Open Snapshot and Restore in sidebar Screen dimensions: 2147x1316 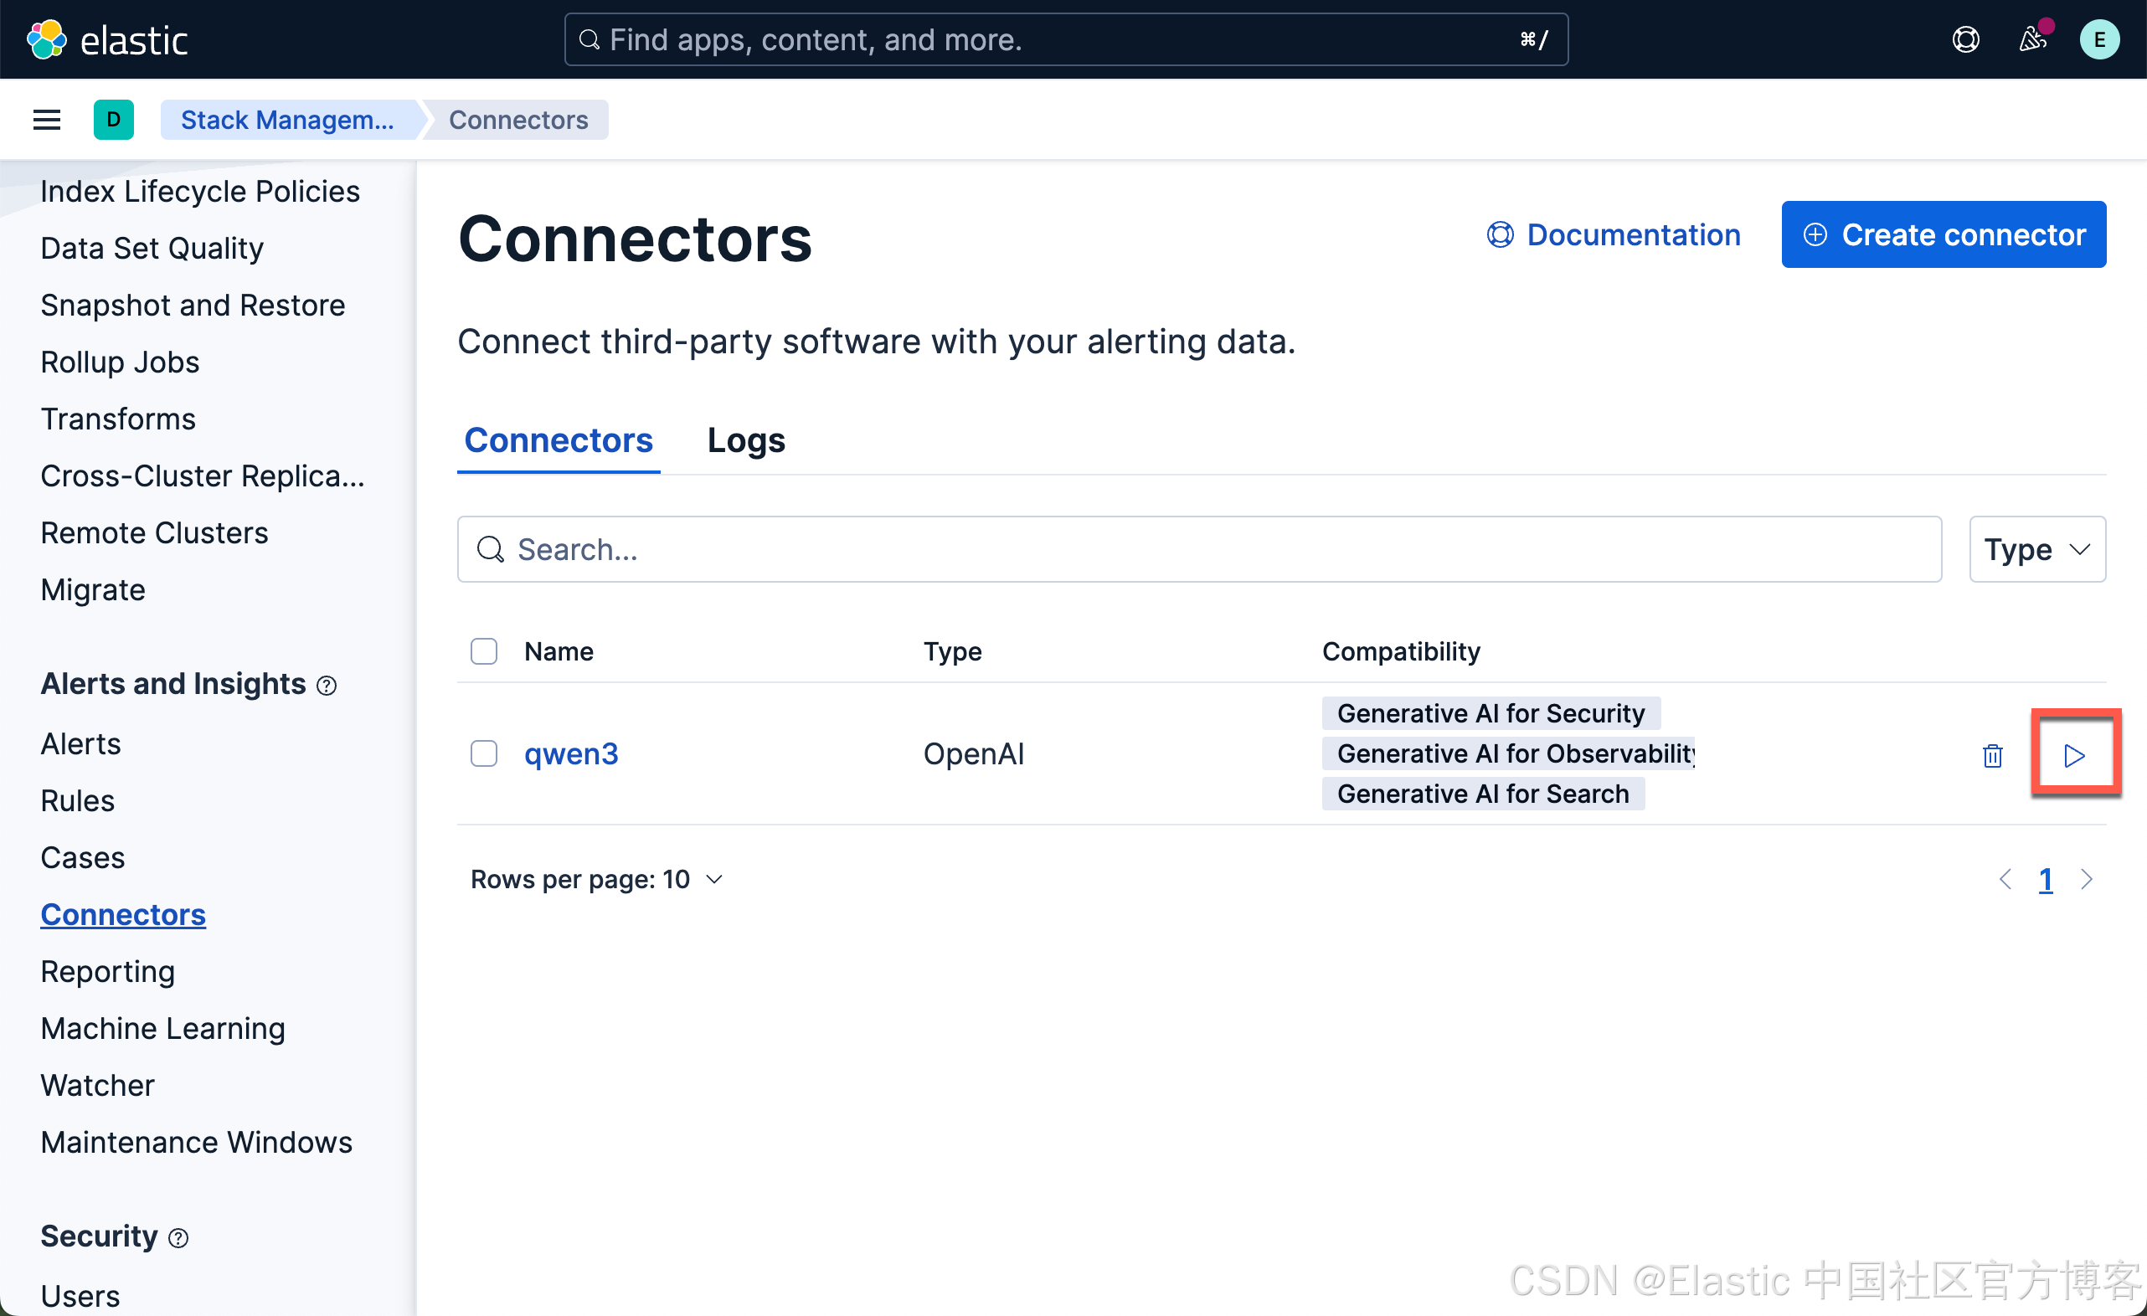[193, 305]
